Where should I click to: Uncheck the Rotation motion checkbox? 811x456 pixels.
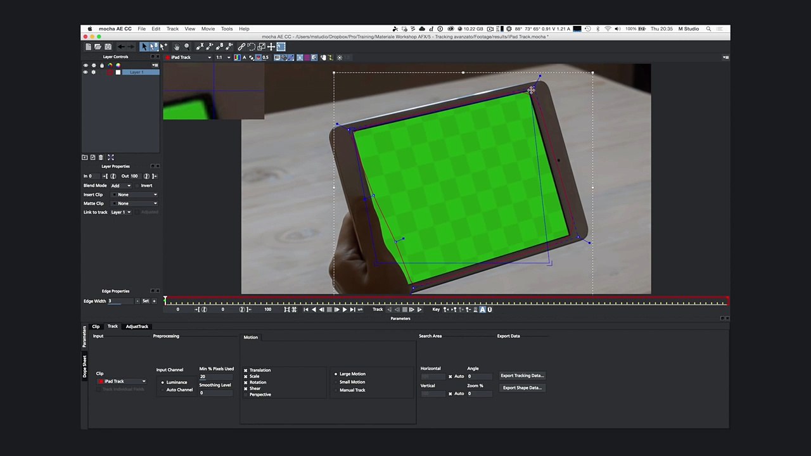246,383
